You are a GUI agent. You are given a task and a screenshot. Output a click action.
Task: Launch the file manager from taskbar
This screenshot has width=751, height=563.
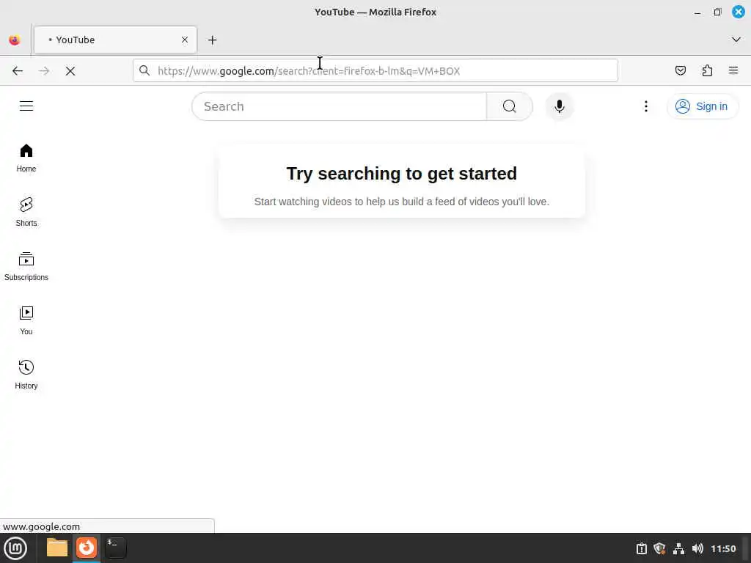pyautogui.click(x=57, y=548)
